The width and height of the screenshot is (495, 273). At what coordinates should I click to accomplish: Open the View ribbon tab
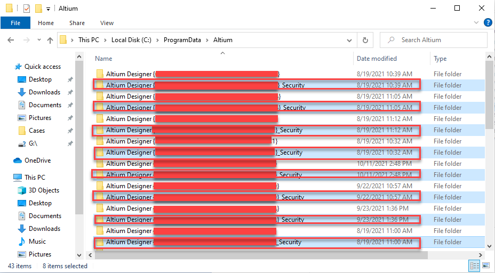(x=107, y=23)
